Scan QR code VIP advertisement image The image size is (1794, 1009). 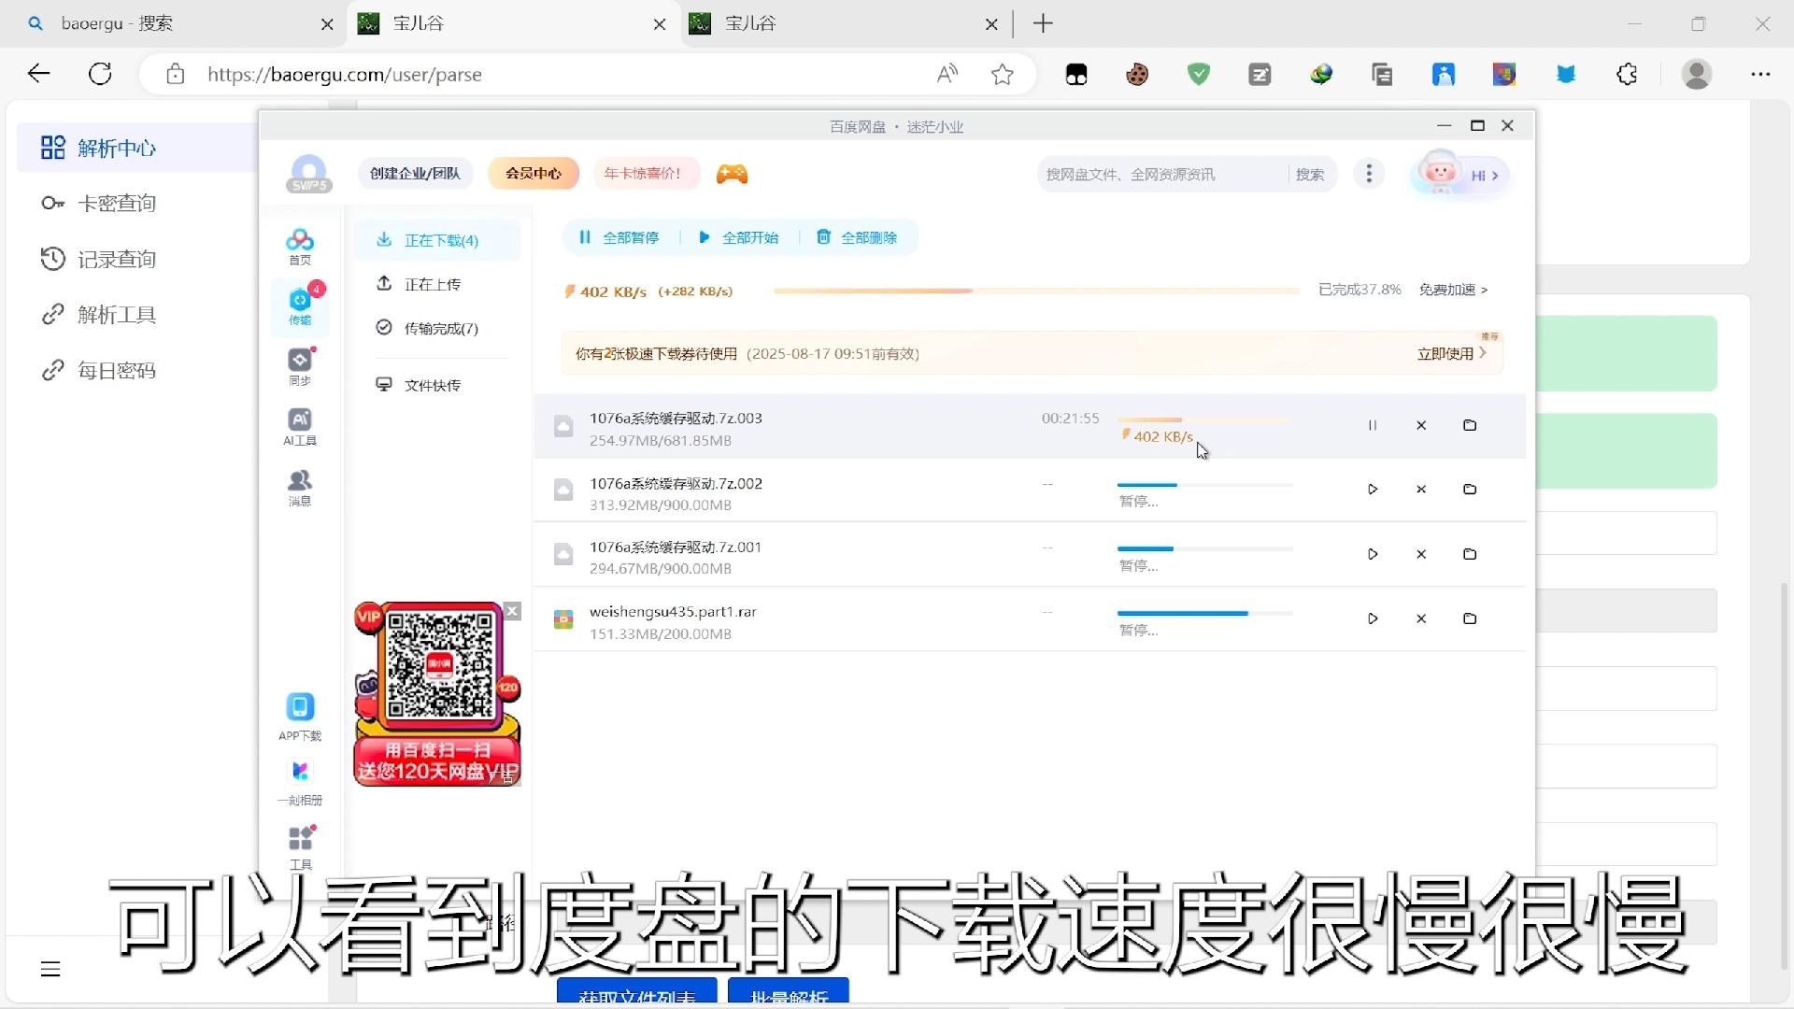click(437, 694)
